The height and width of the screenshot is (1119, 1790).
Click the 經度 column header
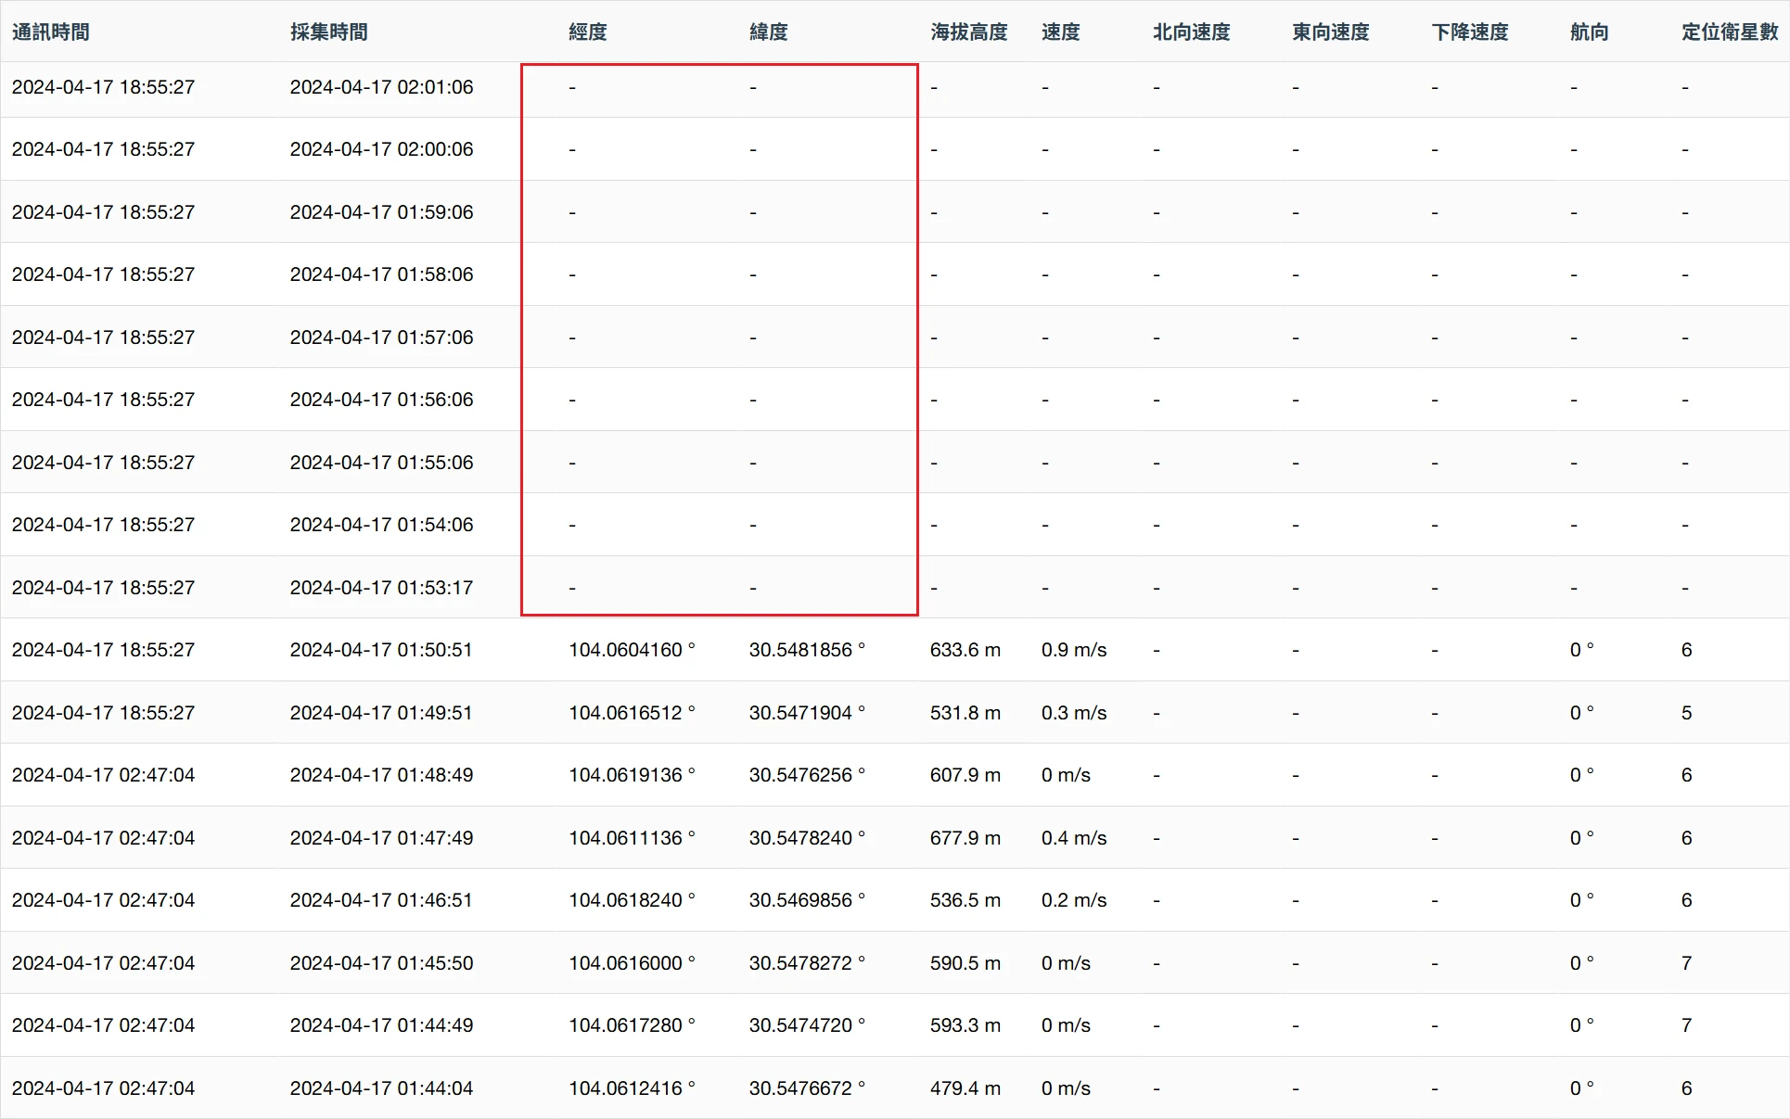(588, 32)
